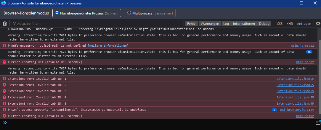Expand the first "Error creating URI" message

click(9, 62)
